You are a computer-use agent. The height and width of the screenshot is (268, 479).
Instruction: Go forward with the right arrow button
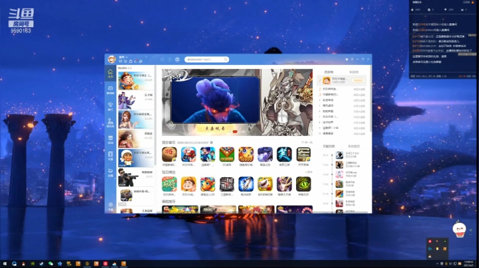(170, 60)
